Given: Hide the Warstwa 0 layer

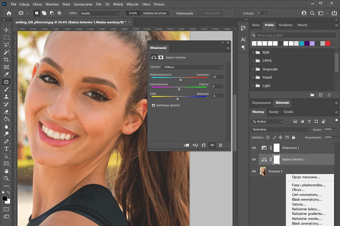Looking at the screenshot, I should 254,171.
